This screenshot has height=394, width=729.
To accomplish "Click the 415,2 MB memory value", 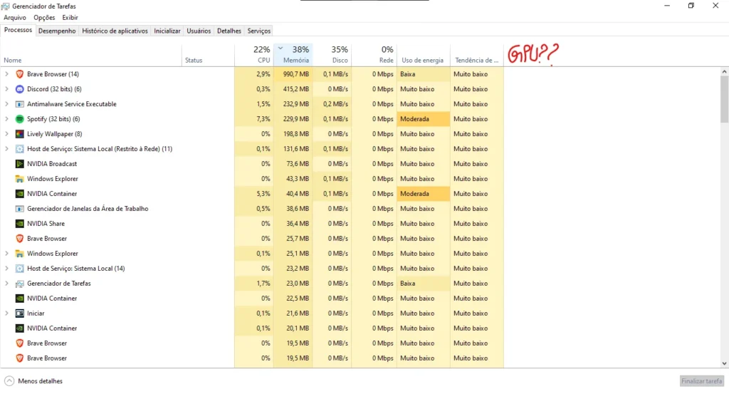I will click(x=295, y=89).
